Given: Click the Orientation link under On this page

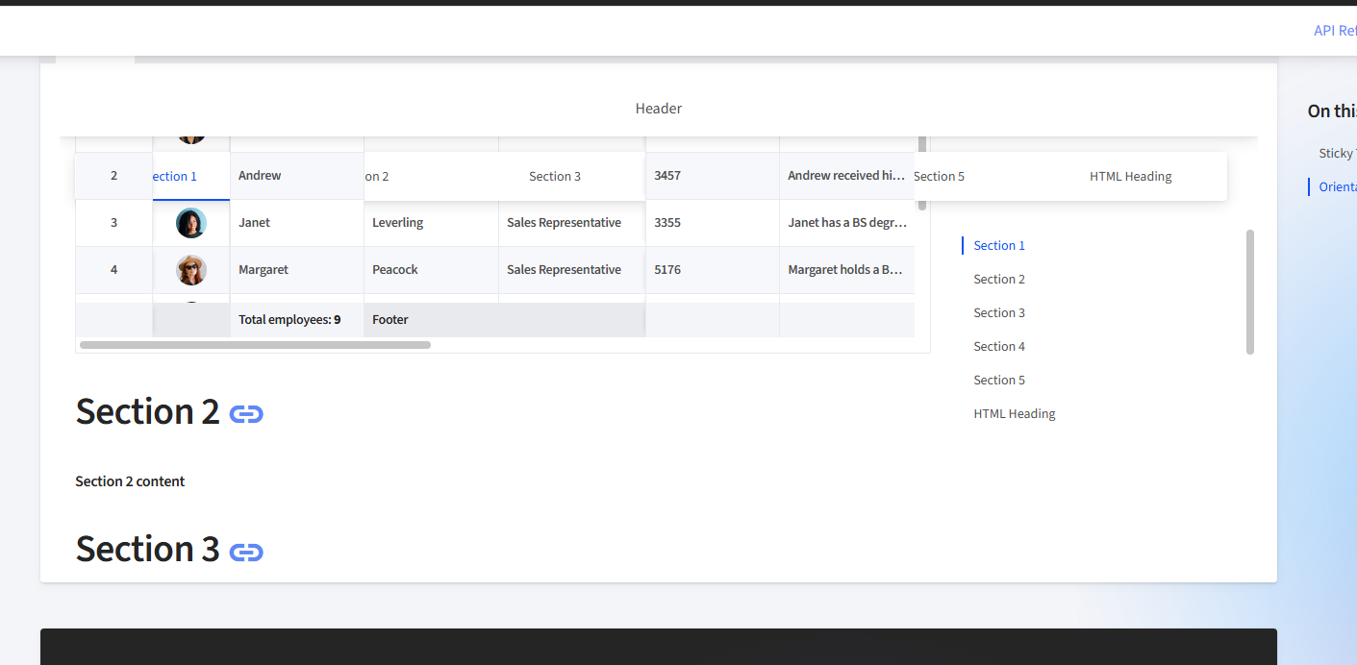Looking at the screenshot, I should [x=1337, y=187].
